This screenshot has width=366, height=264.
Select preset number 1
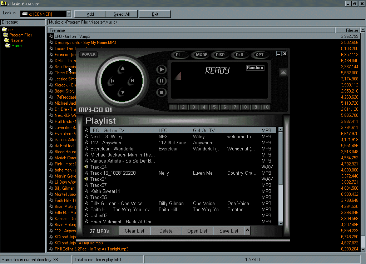click(x=173, y=107)
